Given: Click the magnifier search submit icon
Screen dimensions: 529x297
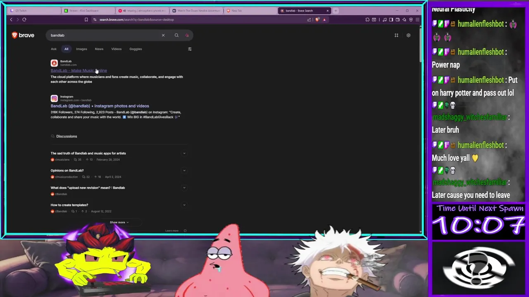Looking at the screenshot, I should click(x=176, y=35).
